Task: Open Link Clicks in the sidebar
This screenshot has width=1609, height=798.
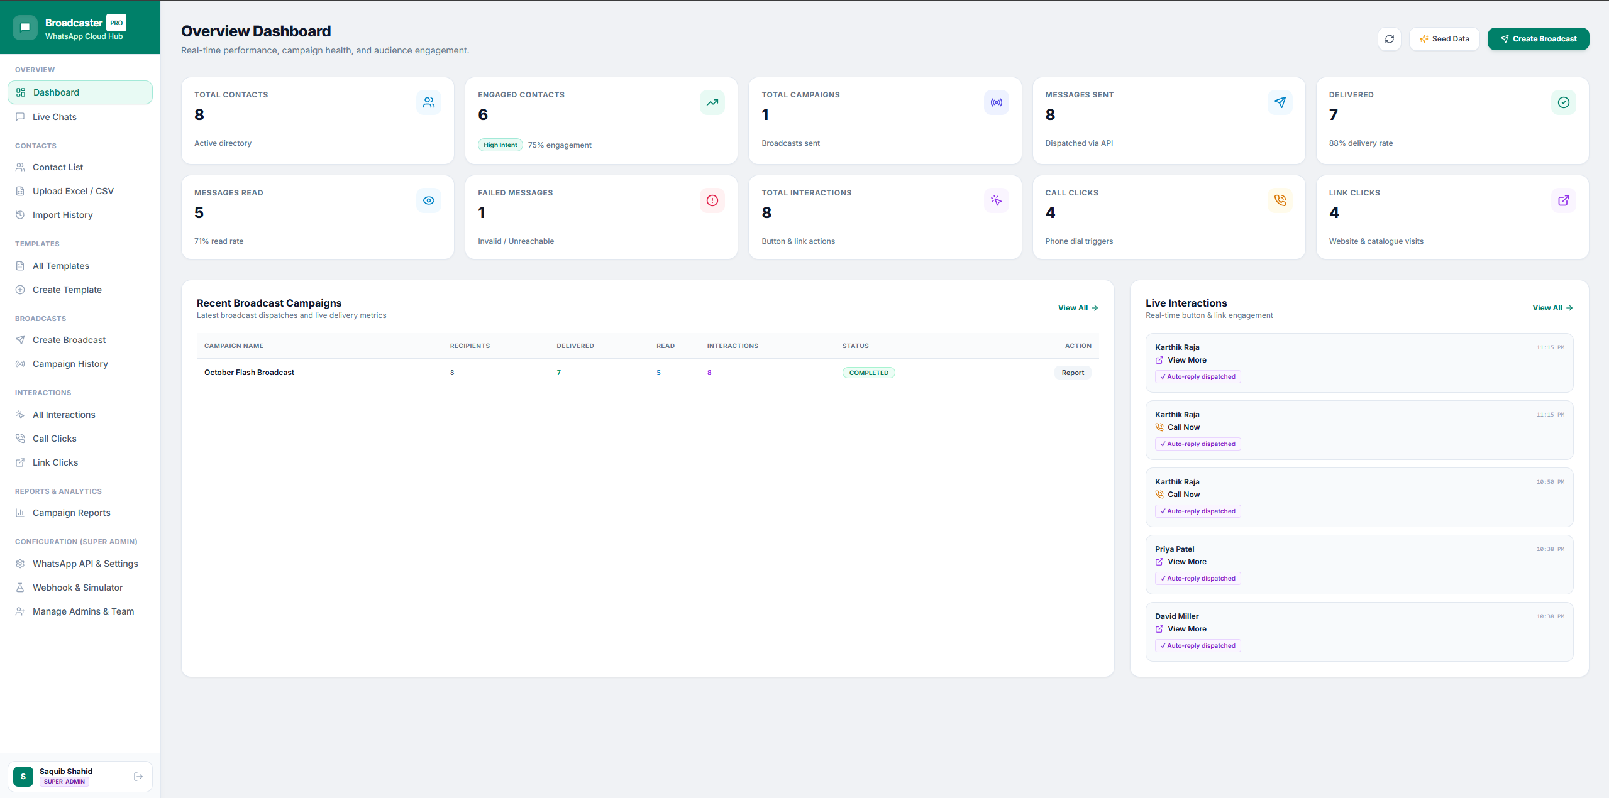Action: (x=80, y=462)
